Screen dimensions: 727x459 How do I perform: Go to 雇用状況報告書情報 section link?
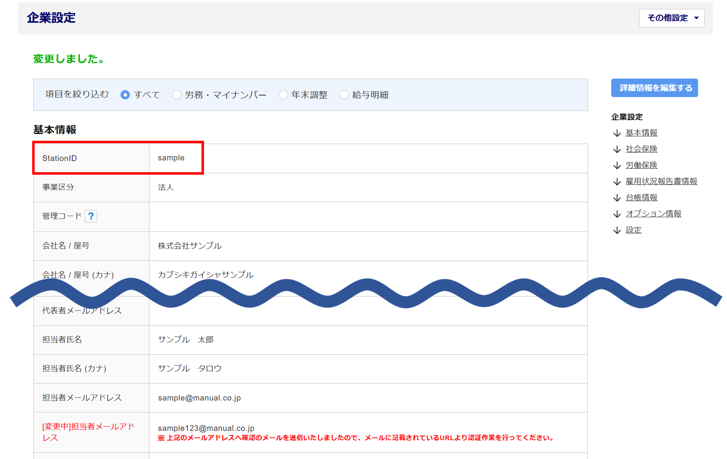661,182
